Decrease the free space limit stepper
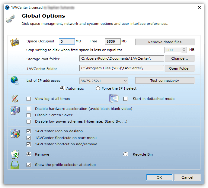Viewport: 208px width, 188px height. point(184,51)
